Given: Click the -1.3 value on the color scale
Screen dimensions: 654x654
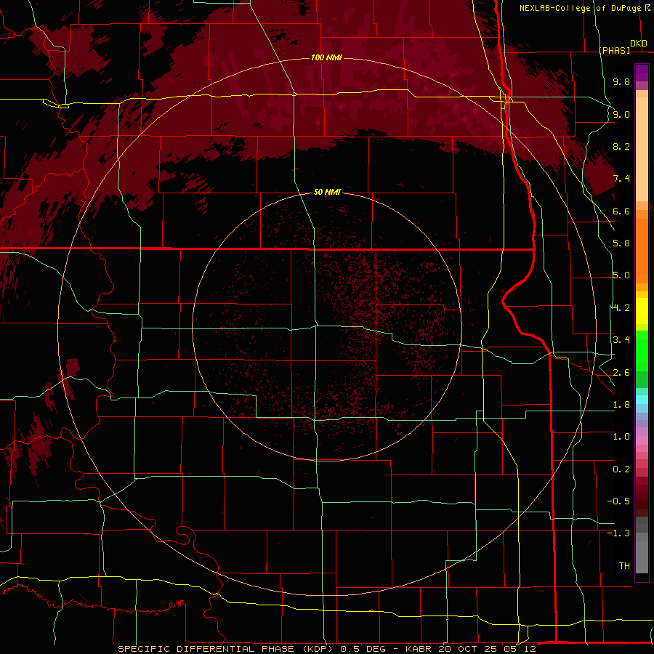Looking at the screenshot, I should 618,533.
